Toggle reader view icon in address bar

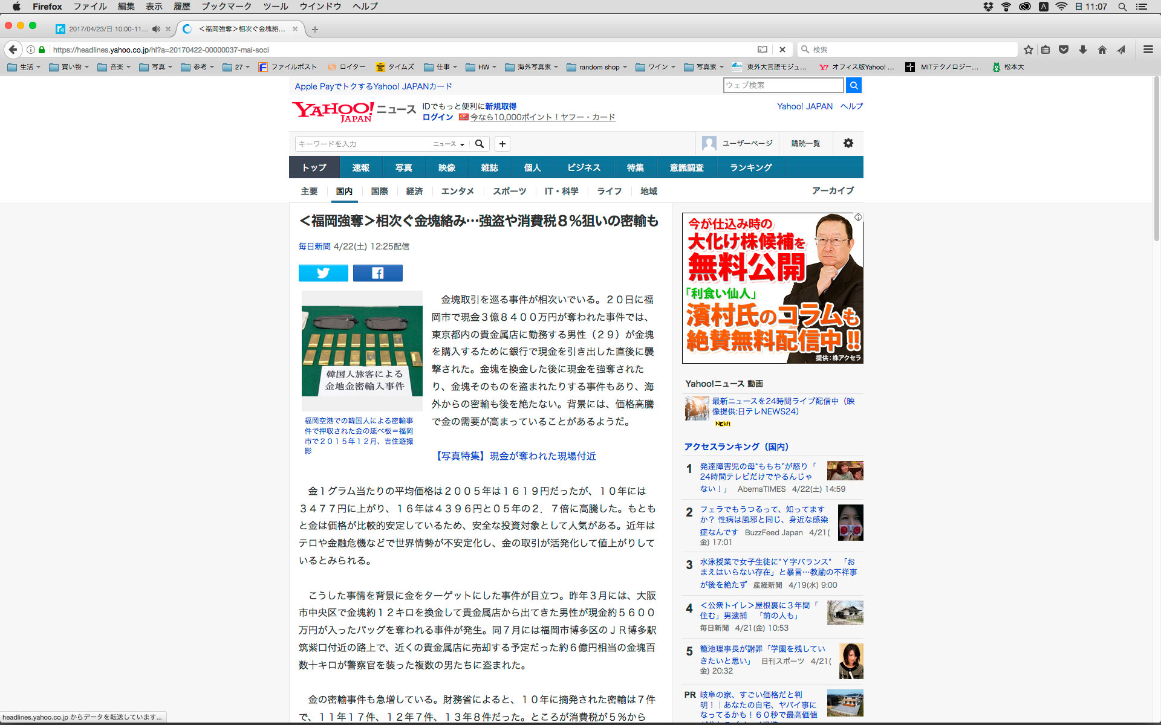(x=763, y=50)
